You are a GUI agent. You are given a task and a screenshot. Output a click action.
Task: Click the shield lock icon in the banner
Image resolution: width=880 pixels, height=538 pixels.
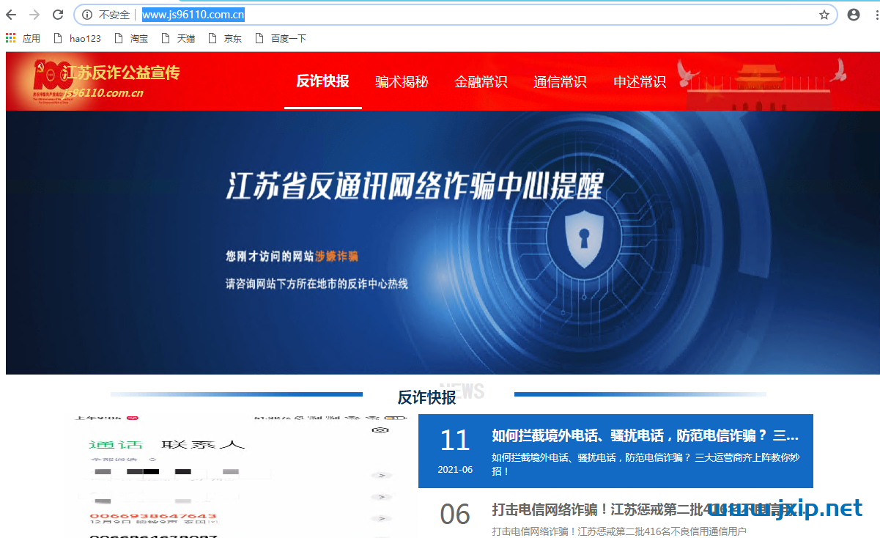pyautogui.click(x=583, y=239)
